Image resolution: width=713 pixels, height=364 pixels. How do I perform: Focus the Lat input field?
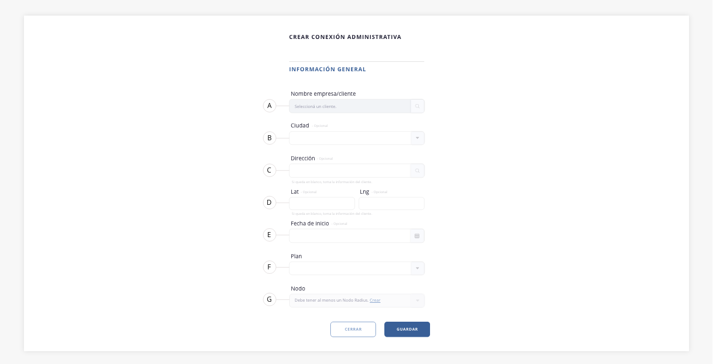pyautogui.click(x=322, y=203)
